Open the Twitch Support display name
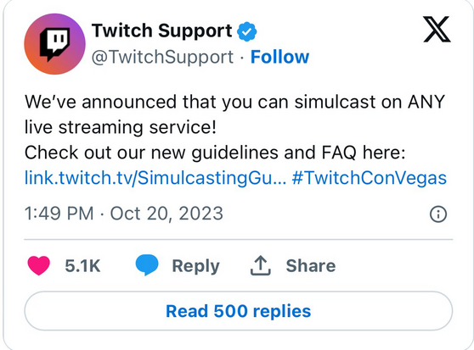Screen dimensions: 474x350 [161, 31]
